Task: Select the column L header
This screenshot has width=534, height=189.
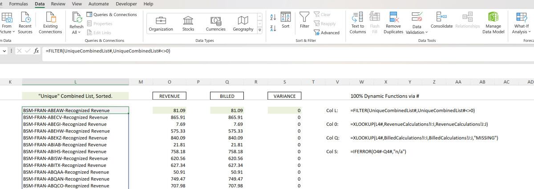Action: click(x=75, y=82)
